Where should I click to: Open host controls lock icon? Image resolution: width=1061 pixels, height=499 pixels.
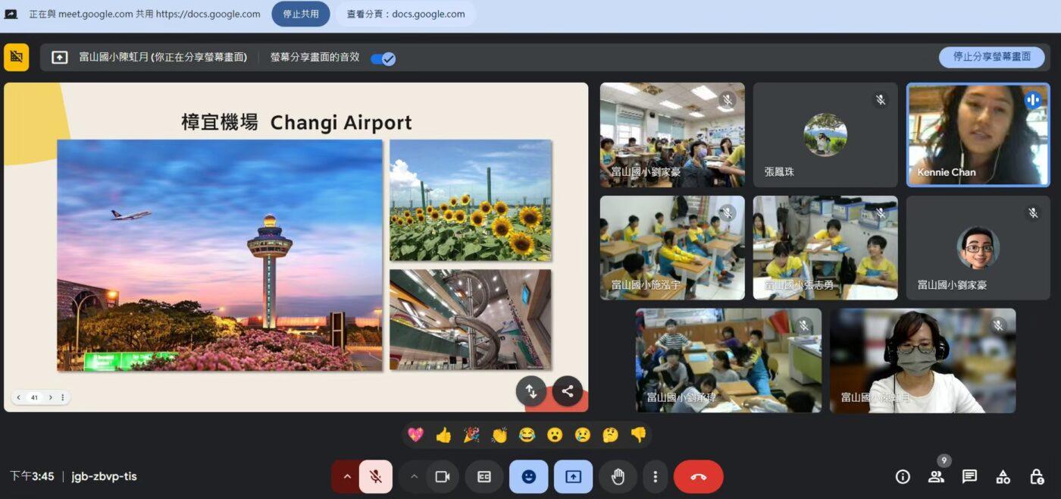pyautogui.click(x=1037, y=477)
